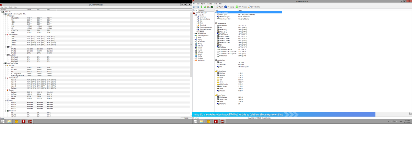Screen dimensions: 412x154
Task: Select Overclock in the AIDA64 tree
Action: 202,25
